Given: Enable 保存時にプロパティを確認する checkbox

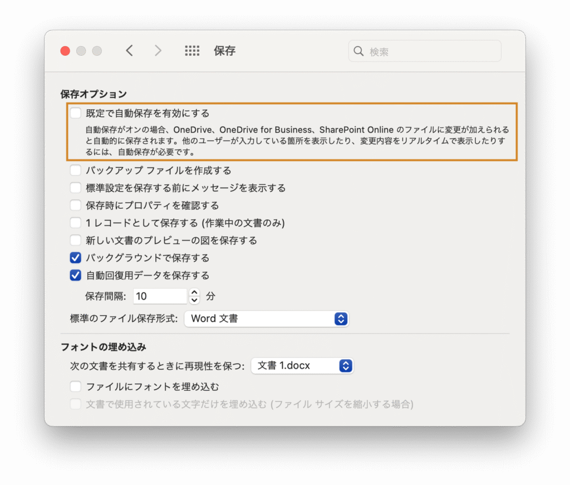Looking at the screenshot, I should point(76,205).
